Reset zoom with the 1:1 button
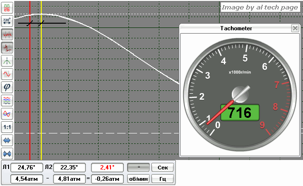 [x=7, y=127]
